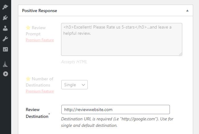The height and width of the screenshot is (134, 199).
Task: Click the star icon beside Number of Destinations
Action: tap(28, 79)
